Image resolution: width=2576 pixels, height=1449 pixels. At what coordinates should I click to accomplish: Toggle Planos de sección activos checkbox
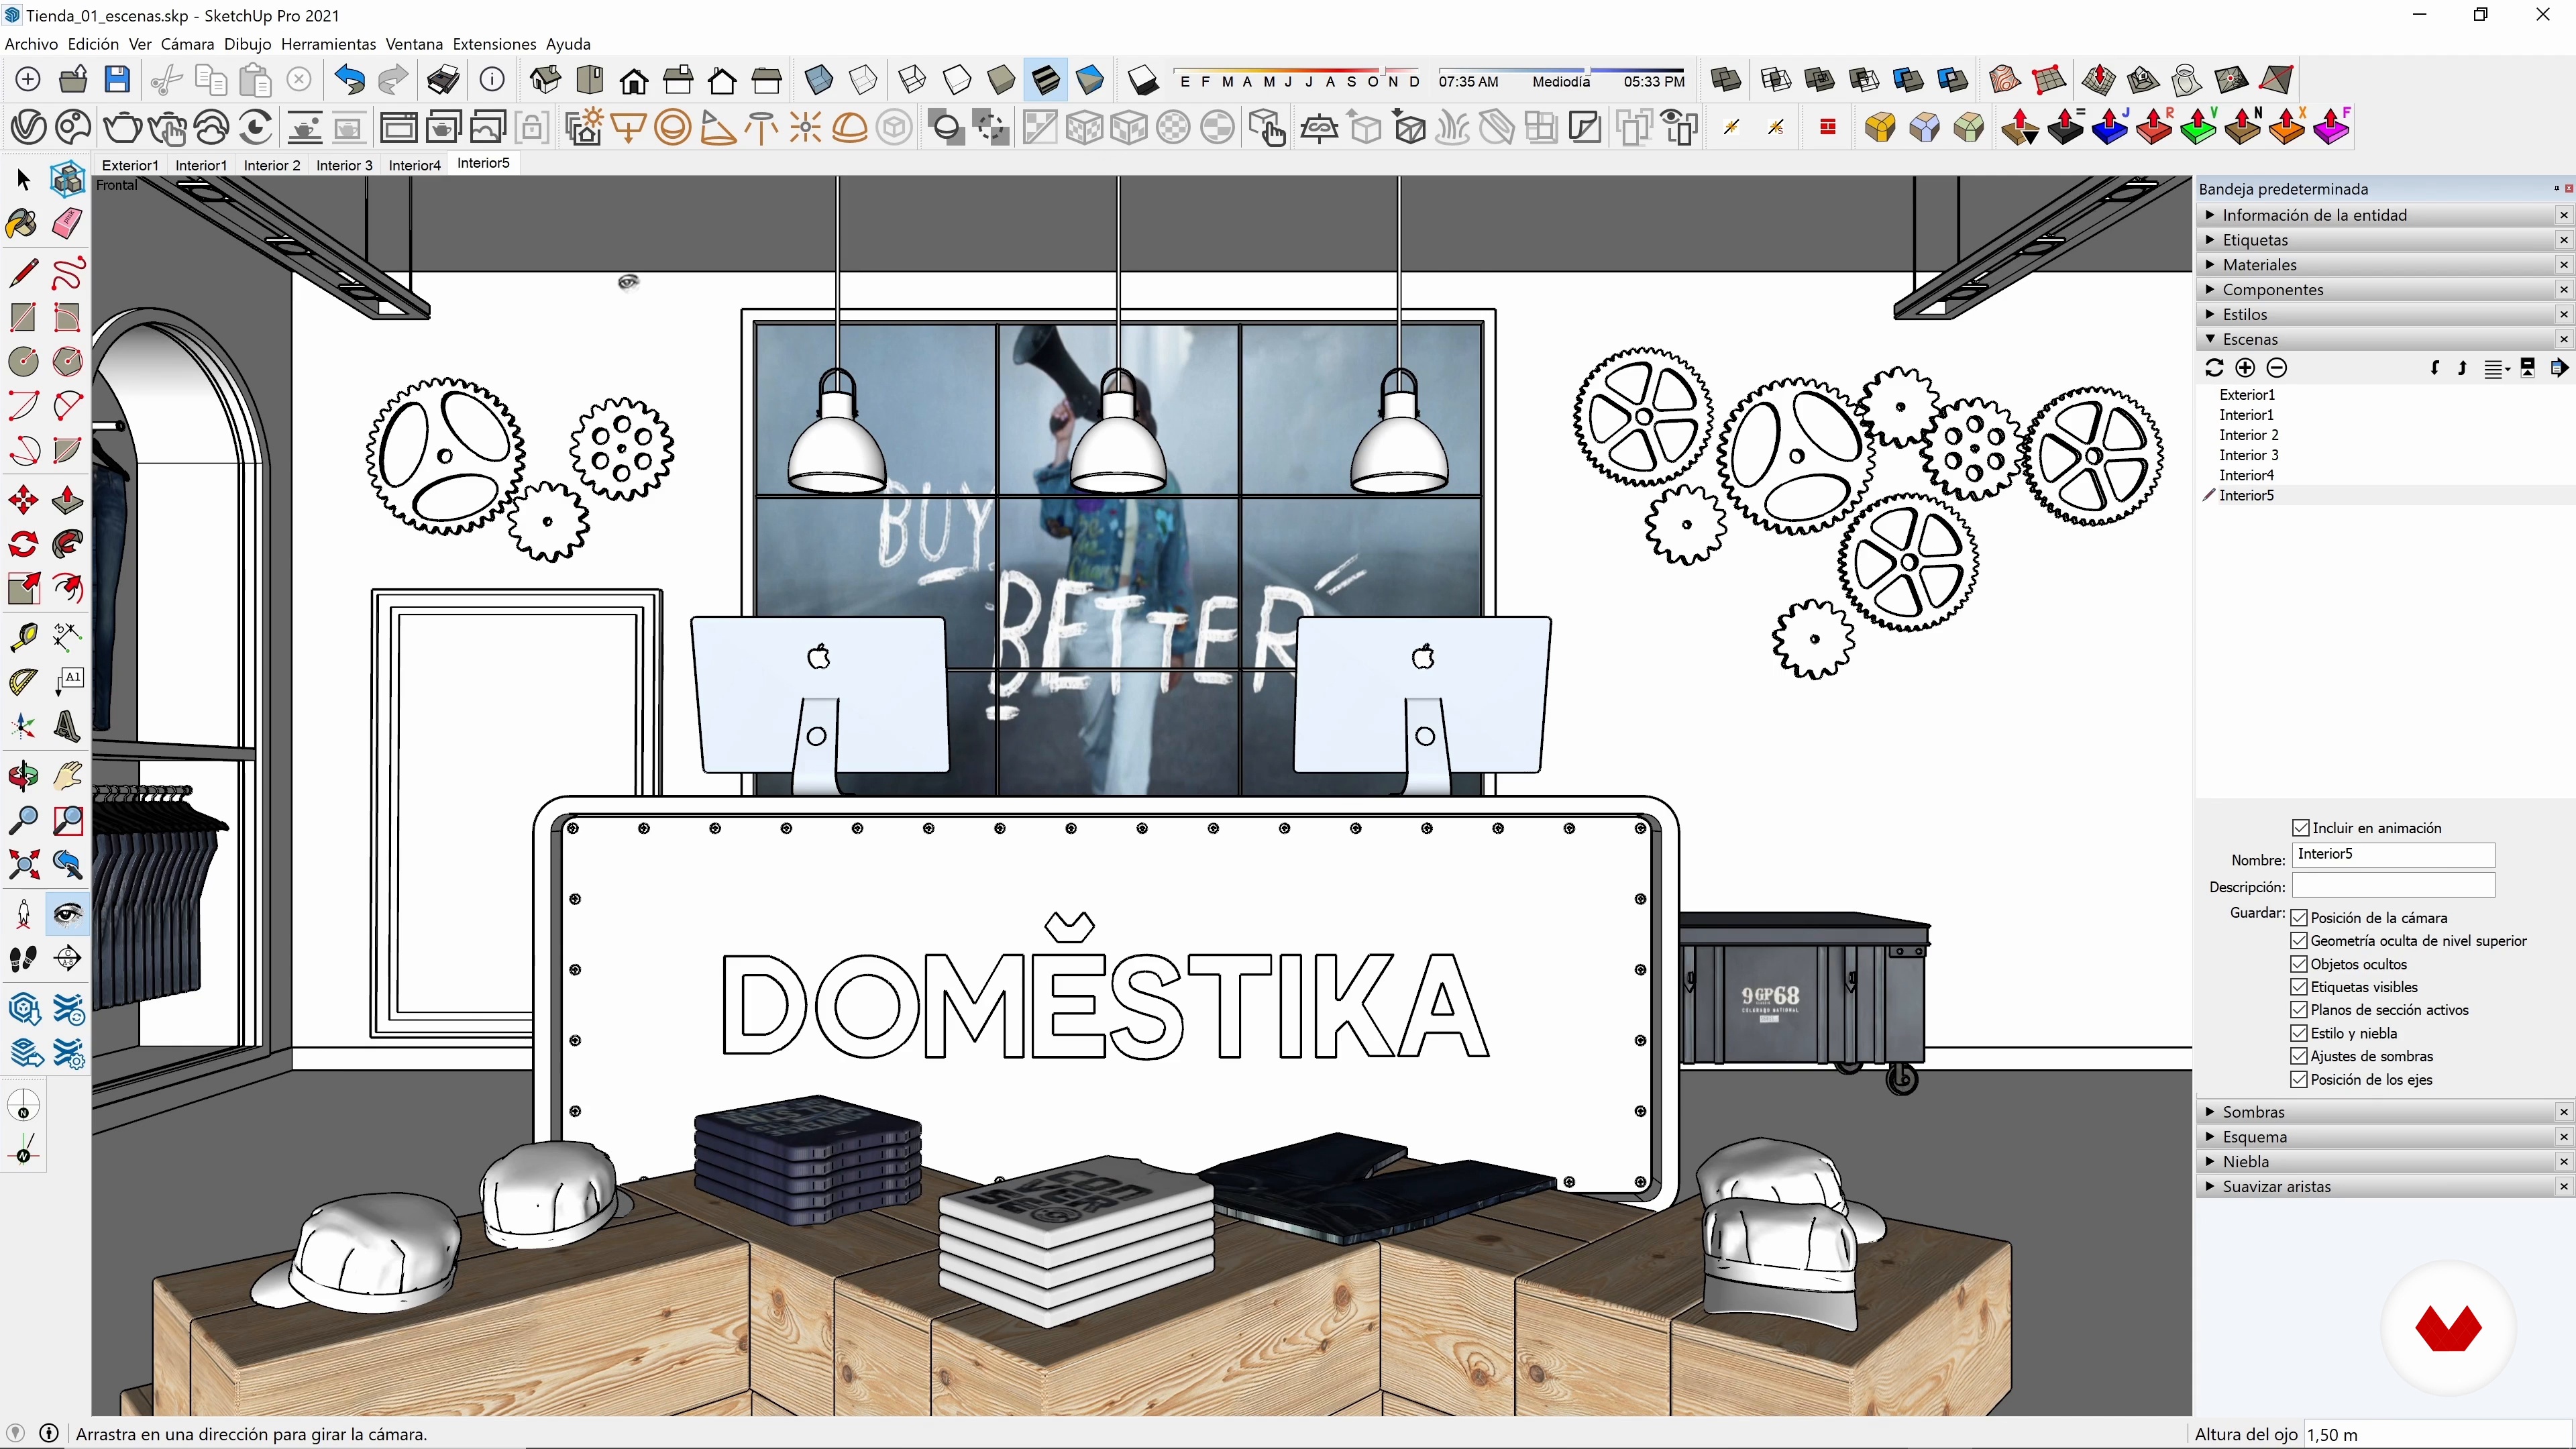tap(2299, 1011)
